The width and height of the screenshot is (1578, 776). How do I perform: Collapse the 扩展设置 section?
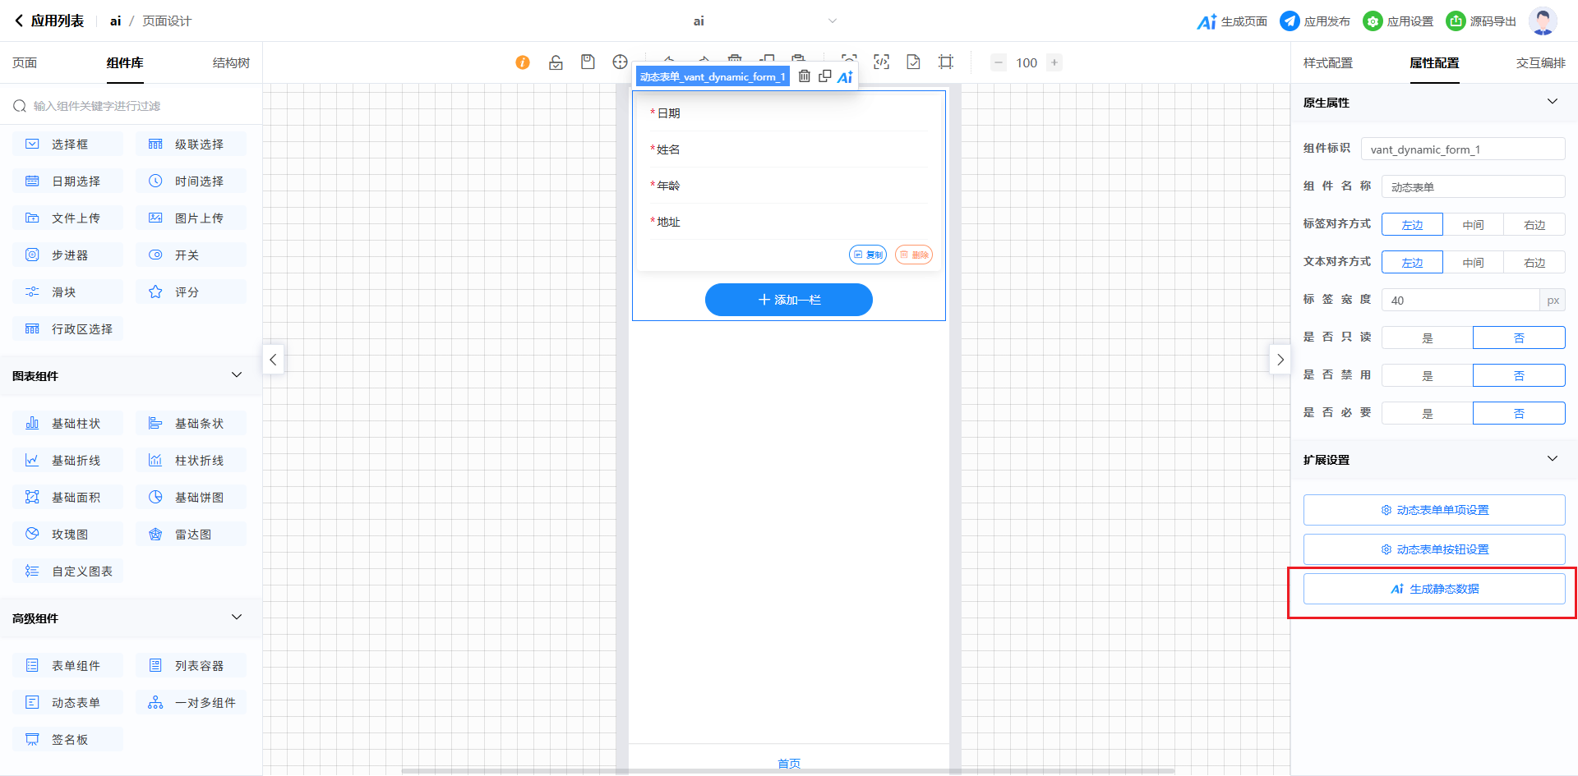point(1552,459)
